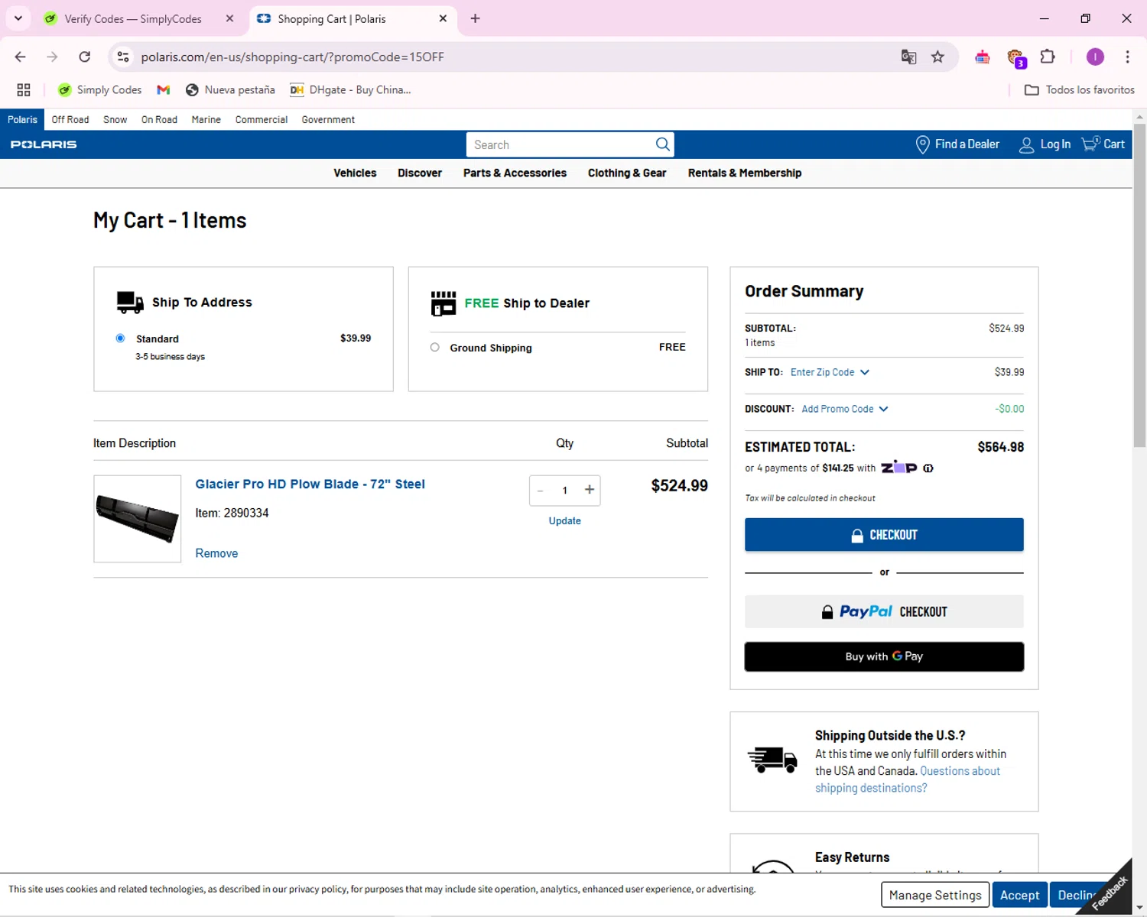Viewport: 1147px width, 917px height.
Task: Click the blue CHECKOUT button
Action: coord(884,535)
